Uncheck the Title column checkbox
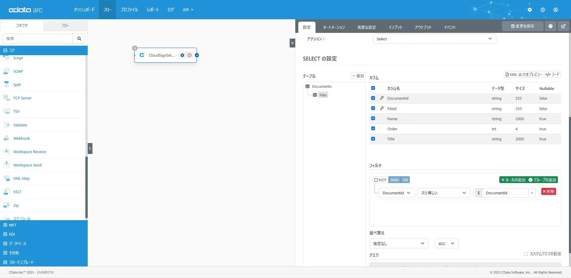Viewport: 571px width, 278px height. pyautogui.click(x=373, y=139)
